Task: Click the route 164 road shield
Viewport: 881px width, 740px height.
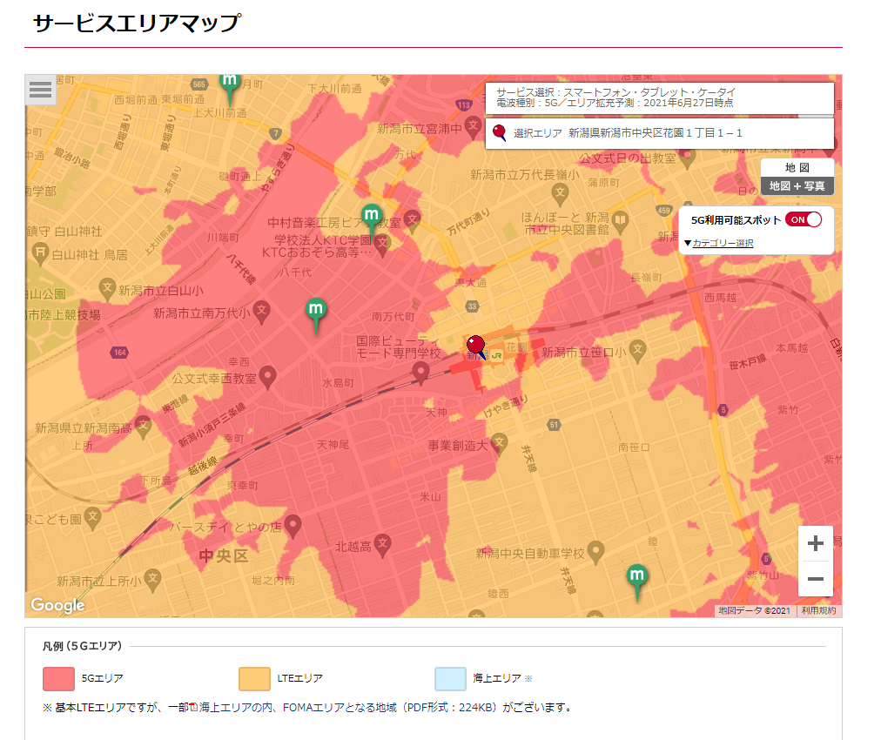Action: point(119,353)
